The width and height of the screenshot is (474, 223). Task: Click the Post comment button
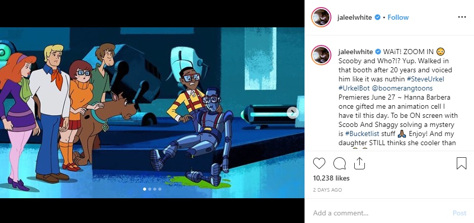[459, 213]
